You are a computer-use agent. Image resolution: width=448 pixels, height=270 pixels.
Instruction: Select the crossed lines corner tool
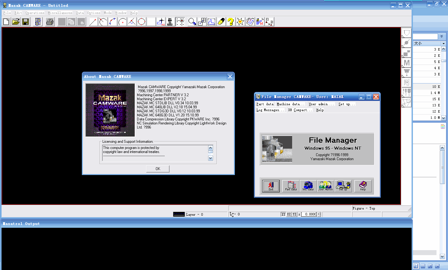(132, 22)
